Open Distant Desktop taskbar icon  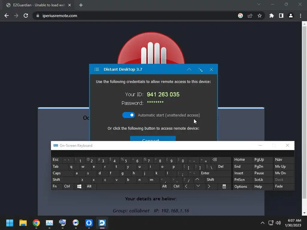(x=102, y=223)
